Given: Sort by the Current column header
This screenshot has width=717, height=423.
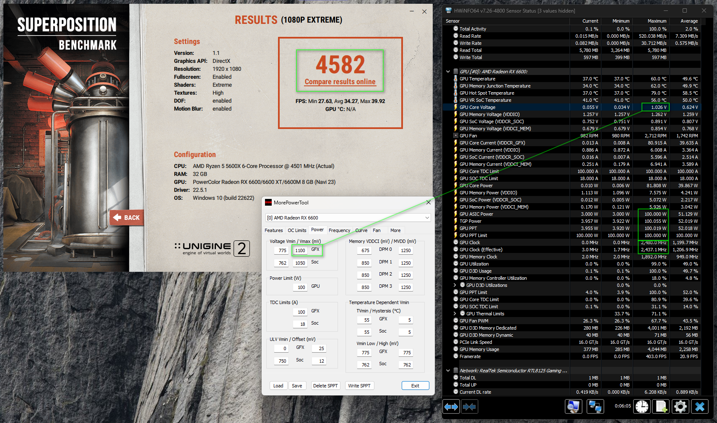Looking at the screenshot, I should pos(590,21).
